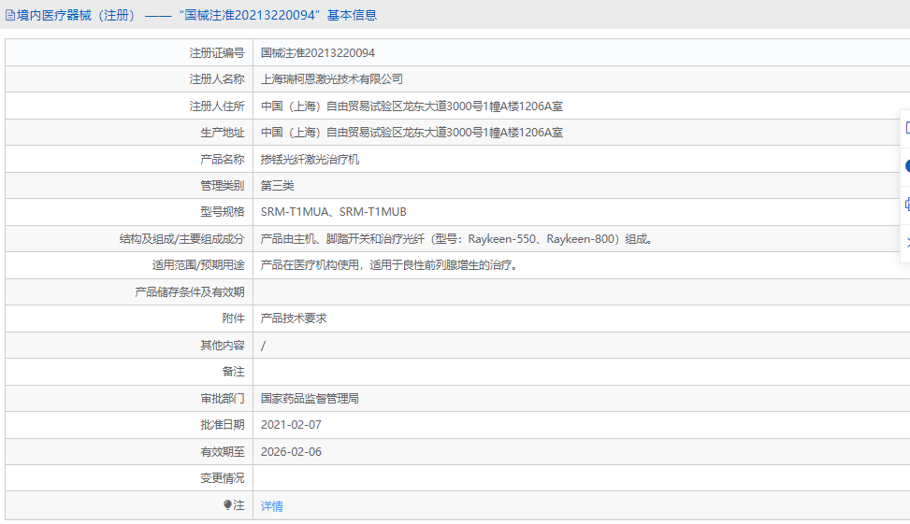Click the 型号规格 label
The image size is (910, 524).
click(x=223, y=212)
